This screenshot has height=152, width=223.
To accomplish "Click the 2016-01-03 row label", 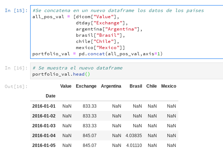I will point(44,126).
